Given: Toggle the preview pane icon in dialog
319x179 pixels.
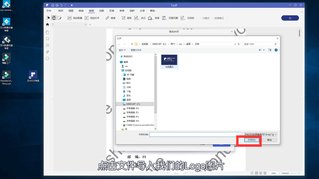Looking at the screenshot, I should coord(270,50).
